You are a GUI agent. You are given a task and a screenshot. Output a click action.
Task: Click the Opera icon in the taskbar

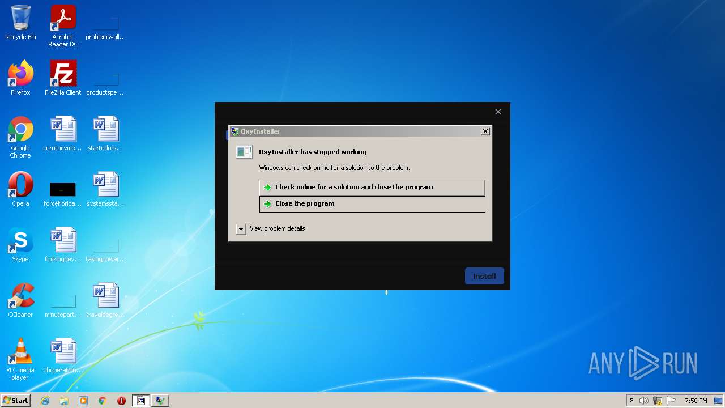(x=121, y=401)
